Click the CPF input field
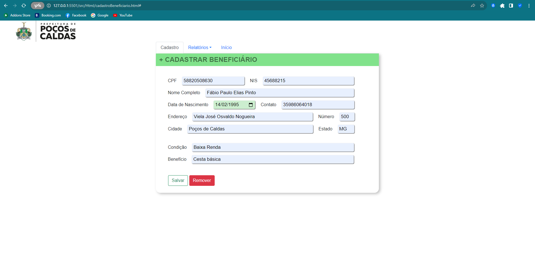535x280 pixels. 213,81
